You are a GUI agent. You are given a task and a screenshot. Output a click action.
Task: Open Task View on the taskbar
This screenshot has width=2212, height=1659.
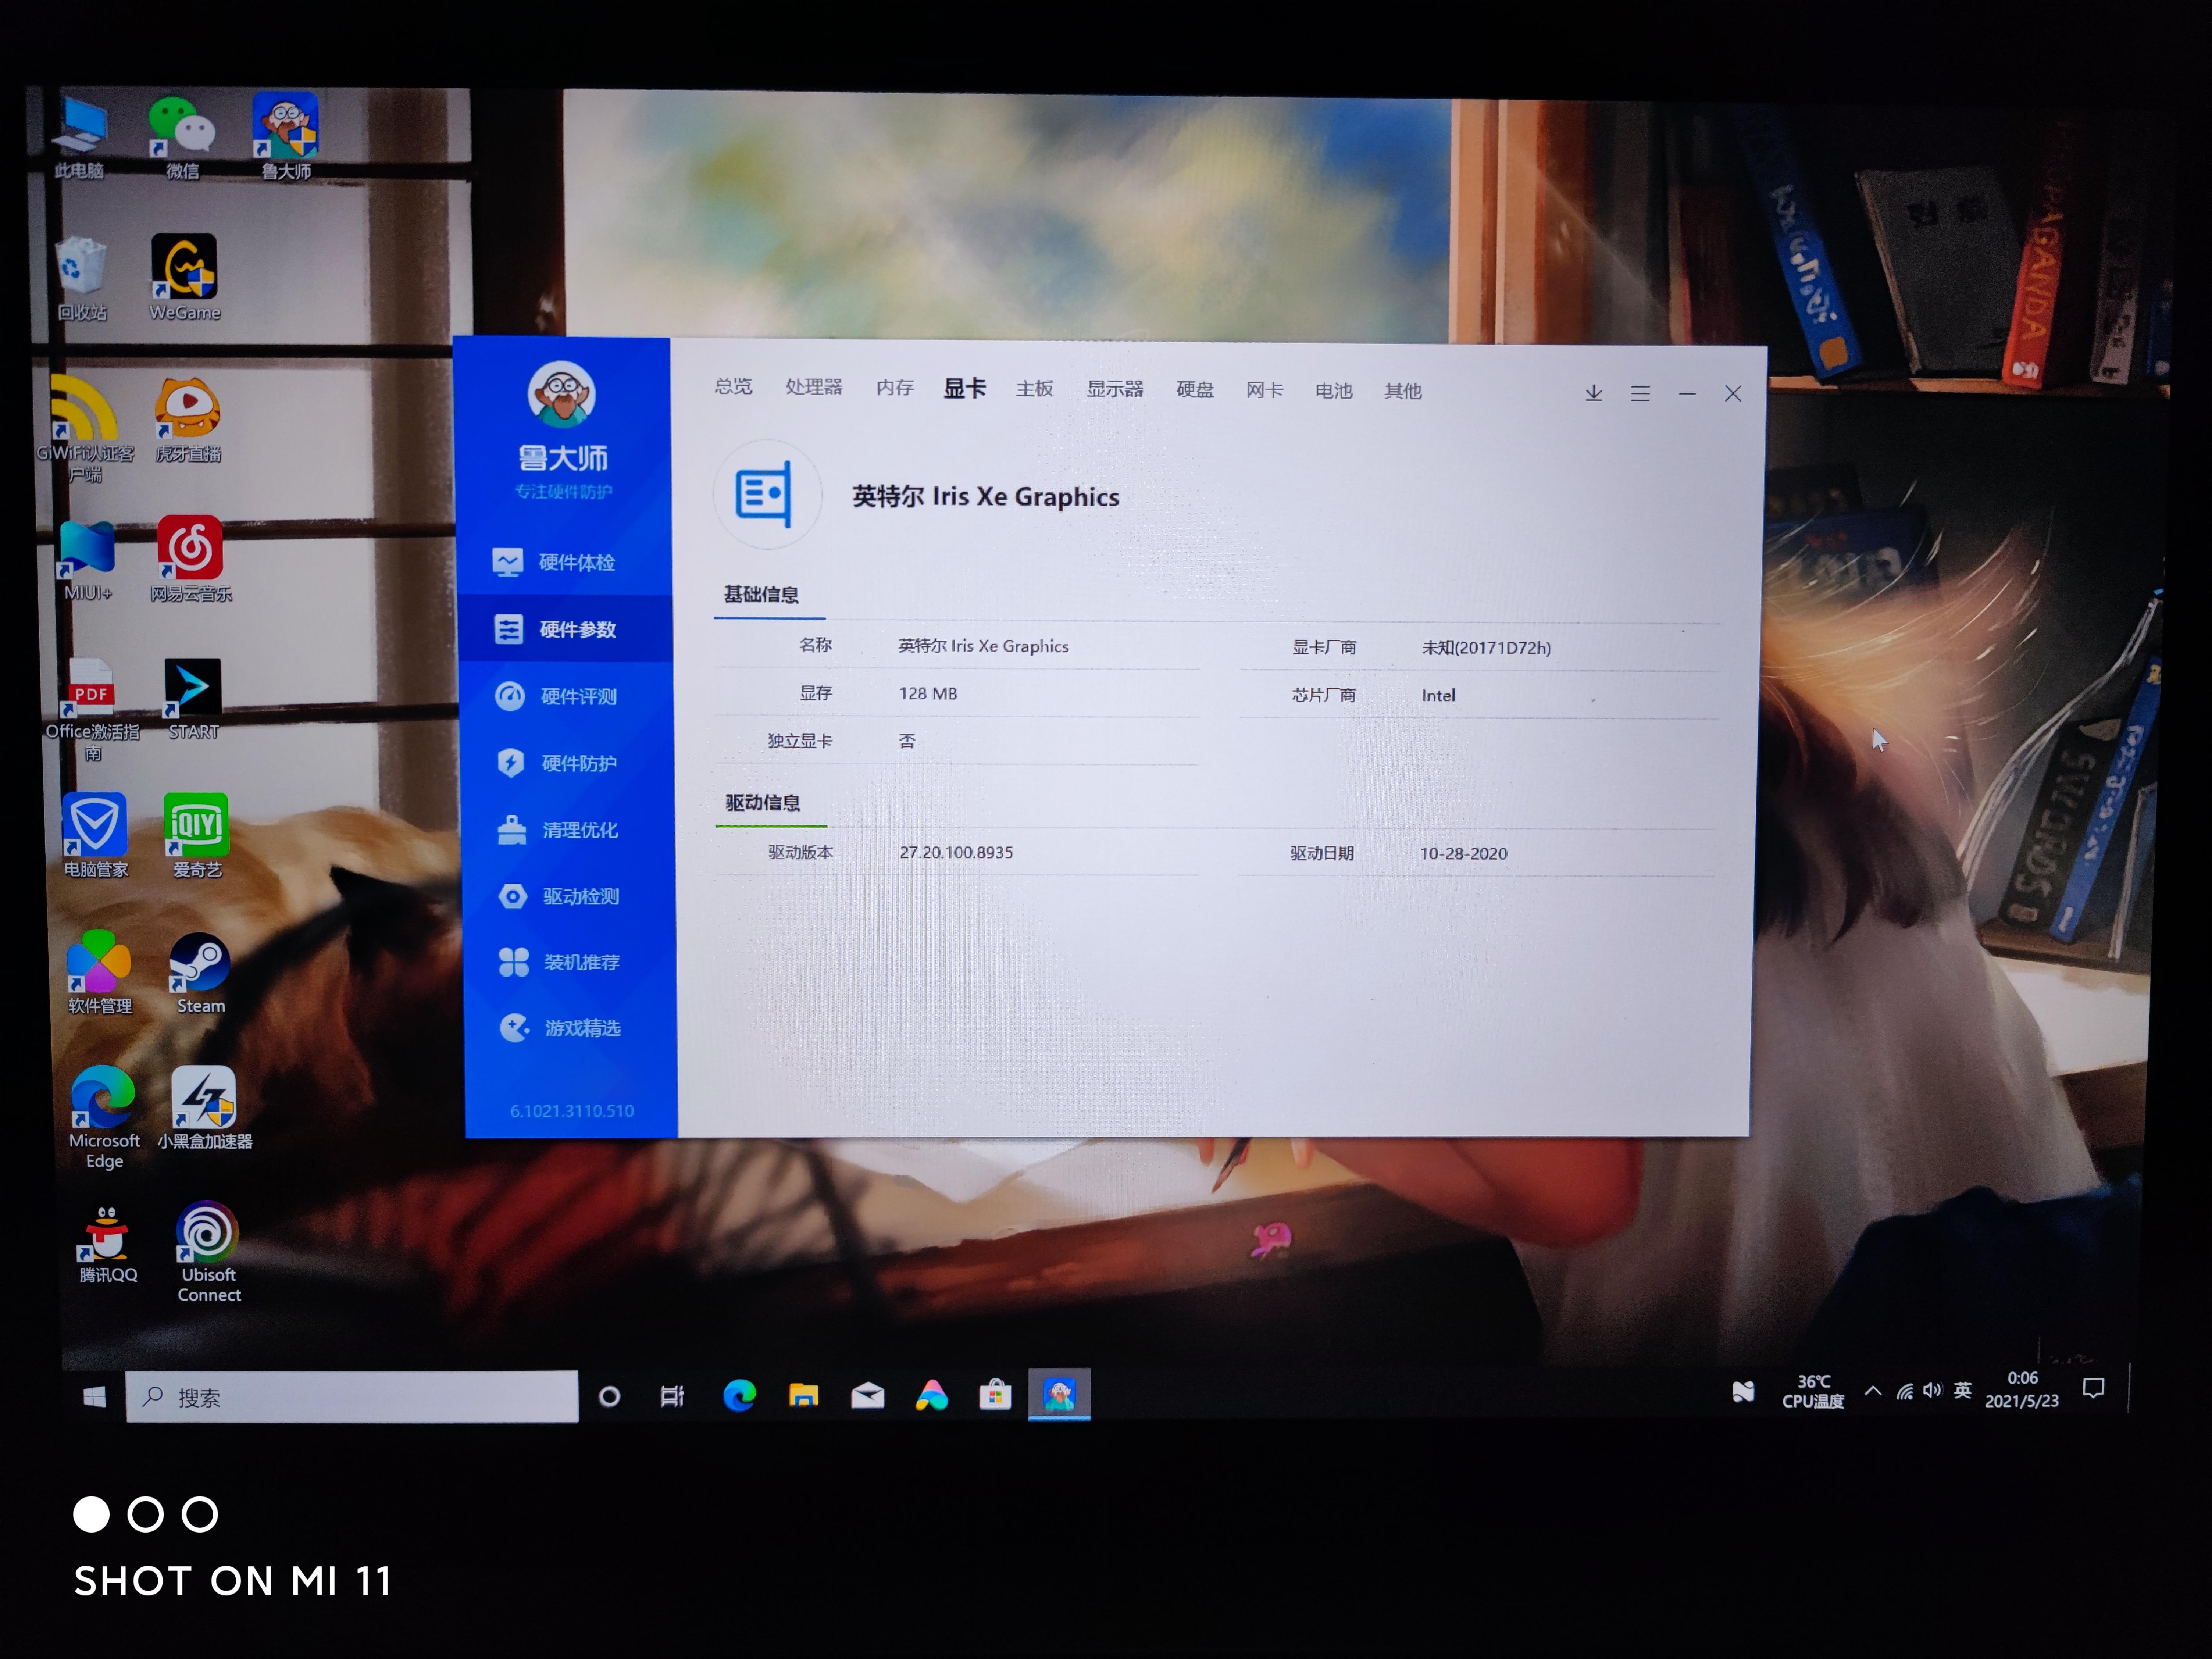point(672,1396)
